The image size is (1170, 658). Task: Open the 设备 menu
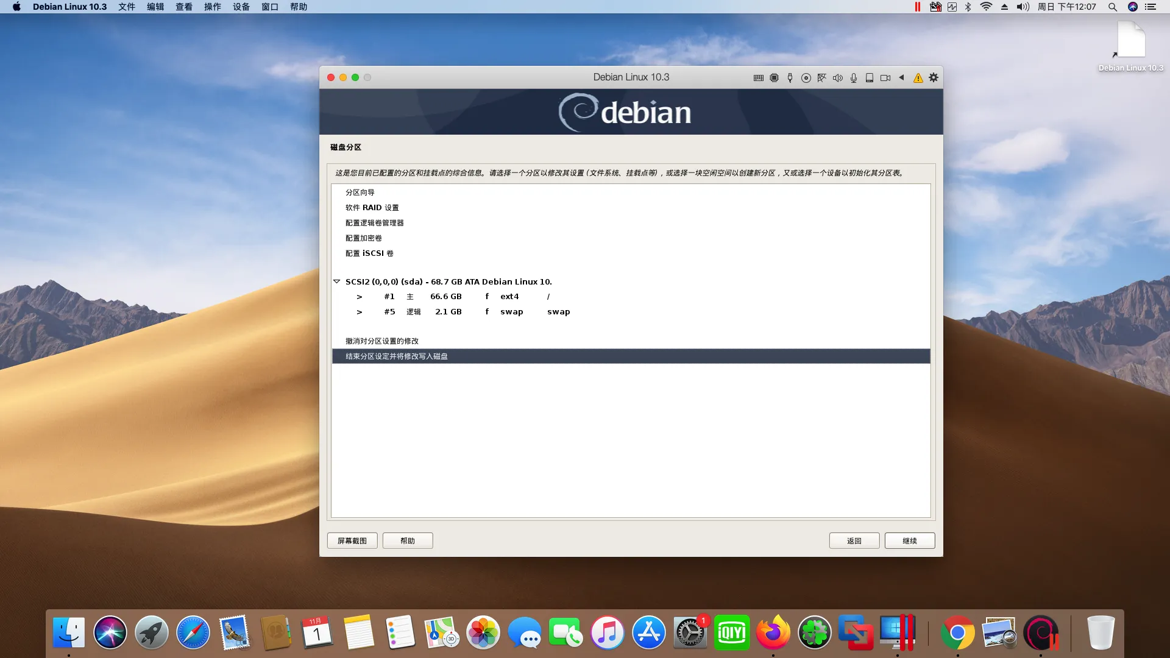click(241, 7)
